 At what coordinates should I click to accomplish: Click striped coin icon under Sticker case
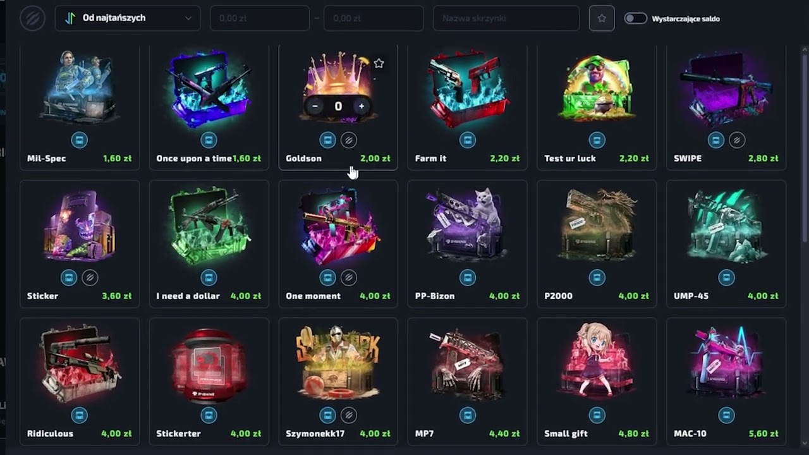coord(90,277)
